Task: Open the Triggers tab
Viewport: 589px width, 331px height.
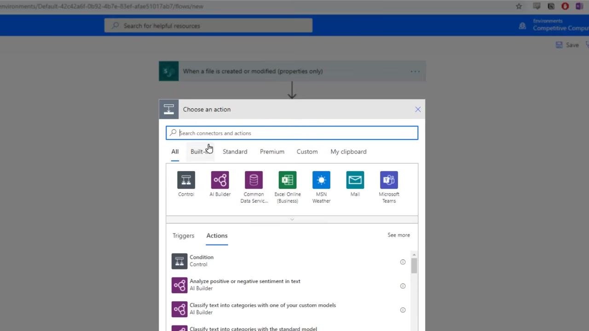Action: click(183, 235)
